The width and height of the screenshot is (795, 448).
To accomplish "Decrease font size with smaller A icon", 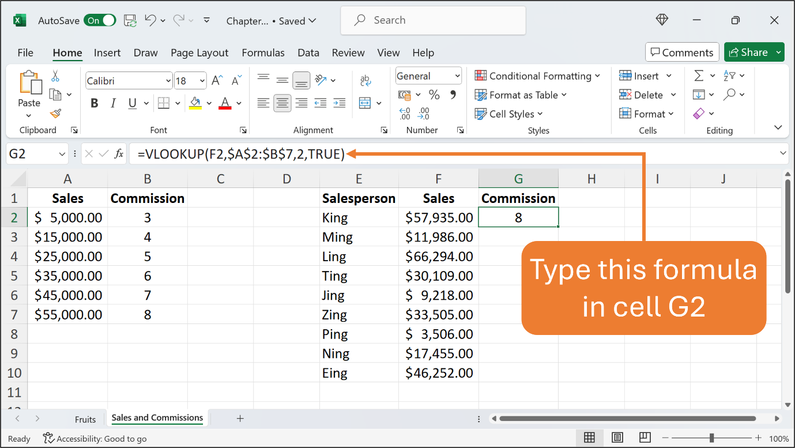I will click(x=236, y=80).
